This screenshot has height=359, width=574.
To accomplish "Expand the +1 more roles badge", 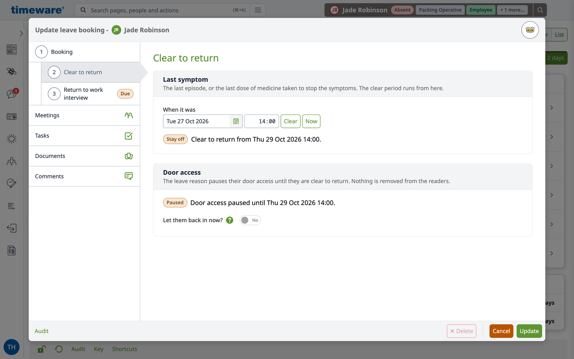I will tap(512, 10).
